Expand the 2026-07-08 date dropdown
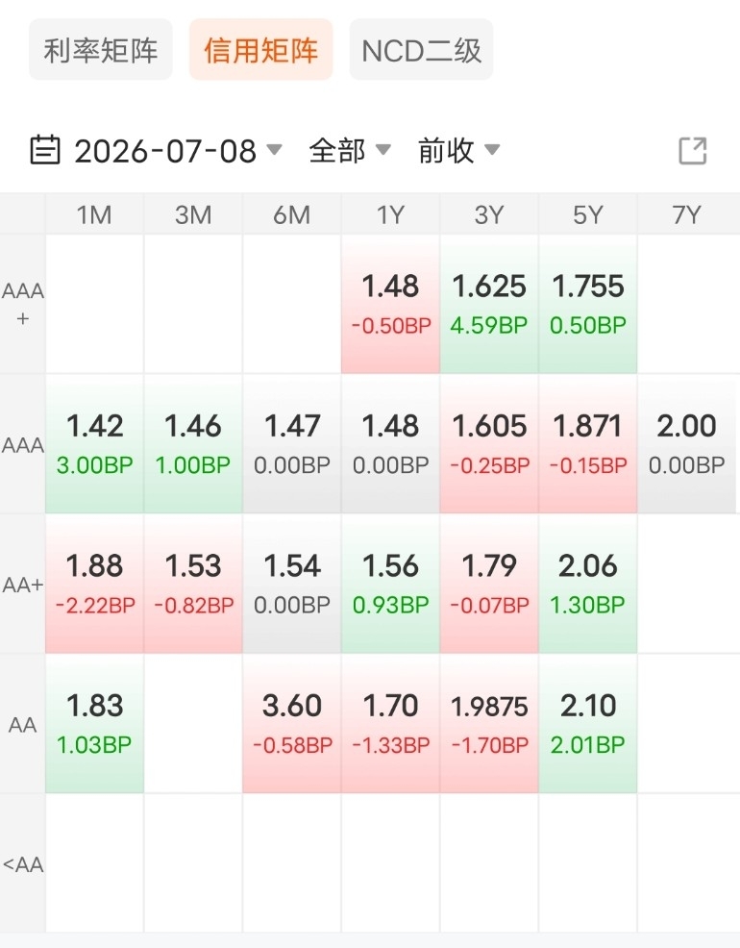Viewport: 740px width, 948px height. (x=178, y=151)
